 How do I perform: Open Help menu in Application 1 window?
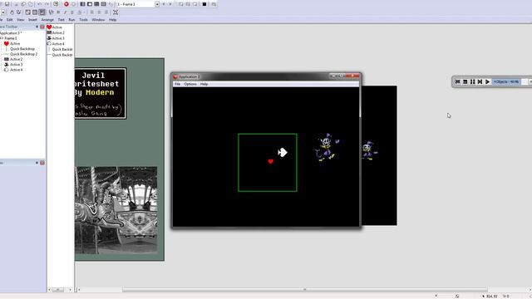point(204,84)
